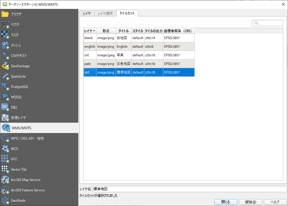
Task: Switch to the レイヤ tab
Action: 87,13
